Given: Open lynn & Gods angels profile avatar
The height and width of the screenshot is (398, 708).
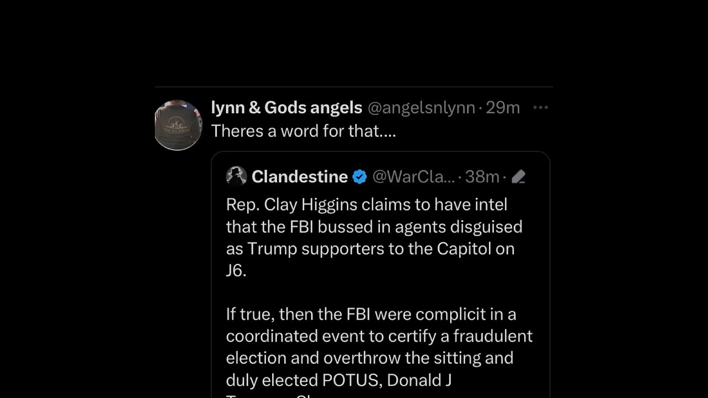Looking at the screenshot, I should (x=178, y=125).
